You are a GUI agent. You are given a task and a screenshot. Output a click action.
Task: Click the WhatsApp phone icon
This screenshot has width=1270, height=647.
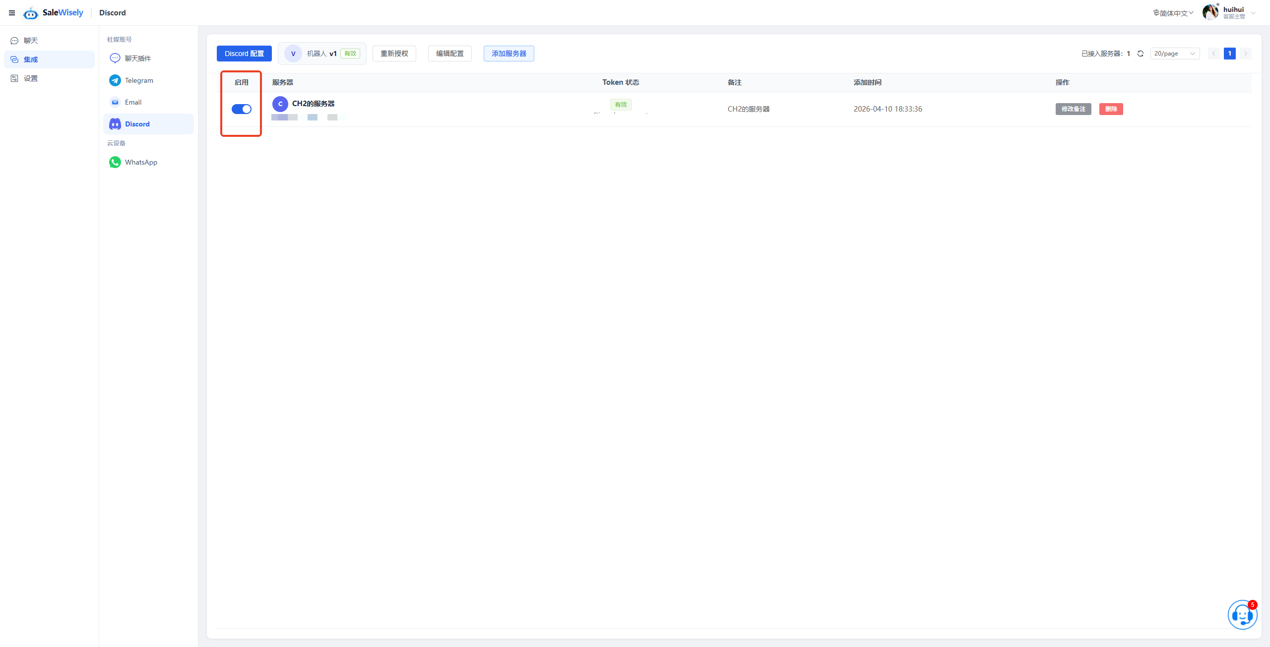pos(115,162)
